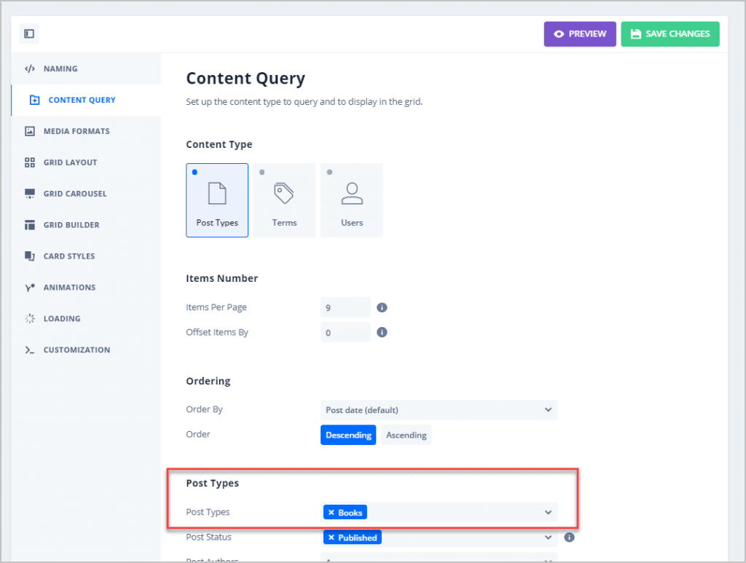Click the Grid Builder sidebar icon
The image size is (746, 563).
31,224
